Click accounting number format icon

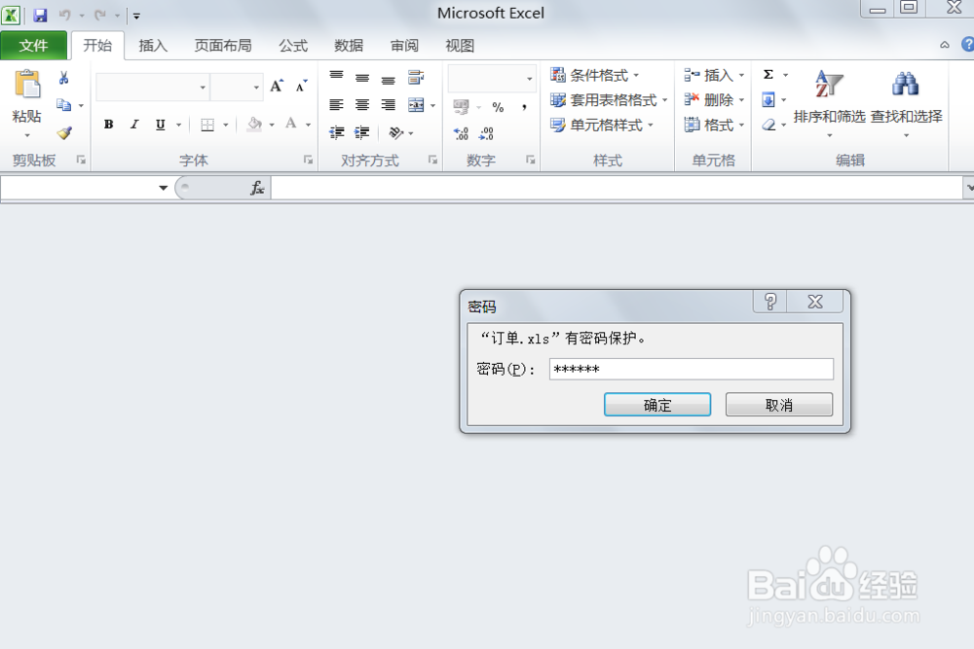[x=461, y=107]
